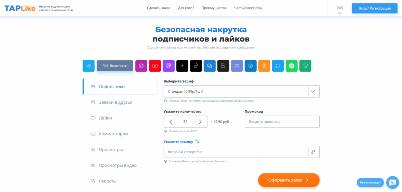Image resolution: width=402 pixels, height=192 pixels.
Task: Open the Подписчики service tab
Action: [120, 86]
